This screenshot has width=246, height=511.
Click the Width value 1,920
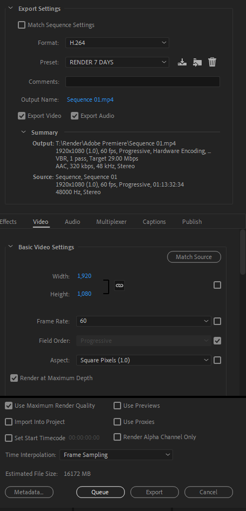tap(84, 276)
